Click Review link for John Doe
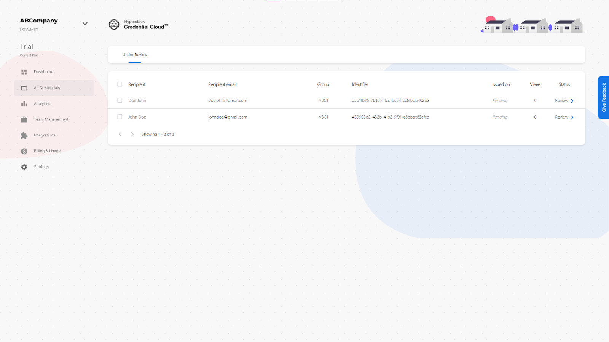Image resolution: width=609 pixels, height=342 pixels. click(x=561, y=117)
